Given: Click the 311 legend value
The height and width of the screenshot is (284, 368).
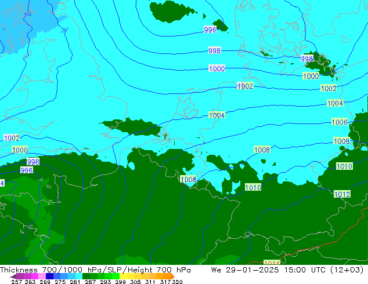Looking at the screenshot, I should tap(150, 282).
